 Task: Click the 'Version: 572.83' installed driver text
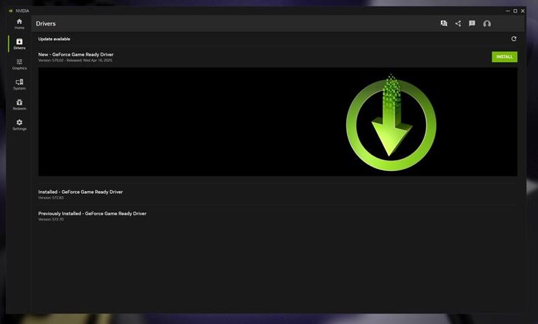[x=51, y=198]
